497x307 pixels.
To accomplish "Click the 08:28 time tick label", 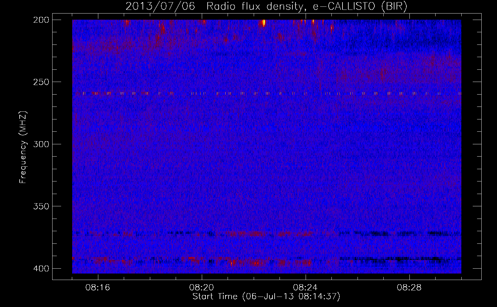I will (x=409, y=288).
